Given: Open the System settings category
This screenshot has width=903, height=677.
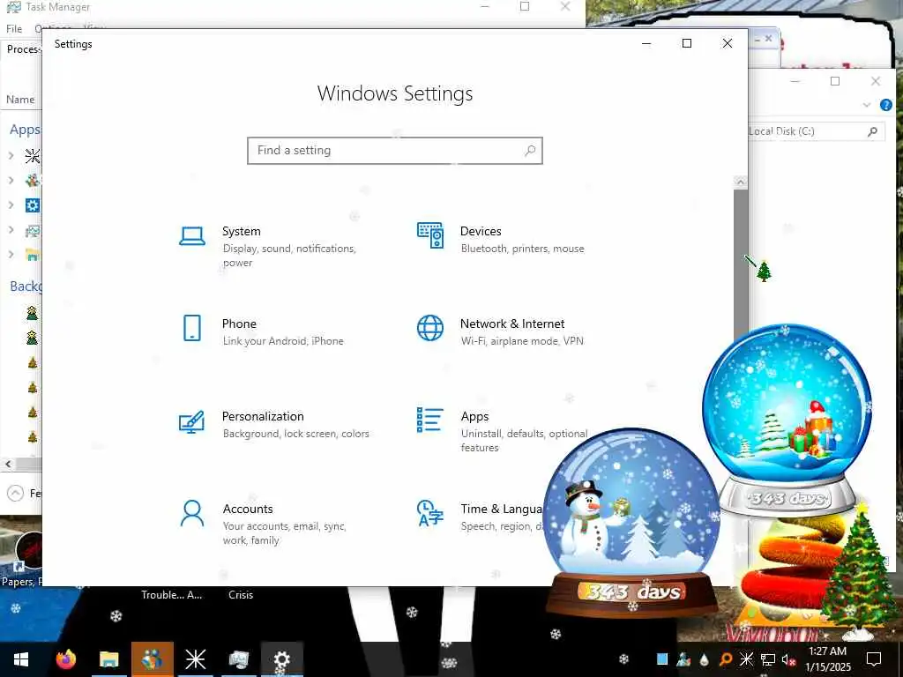Looking at the screenshot, I should tap(275, 246).
